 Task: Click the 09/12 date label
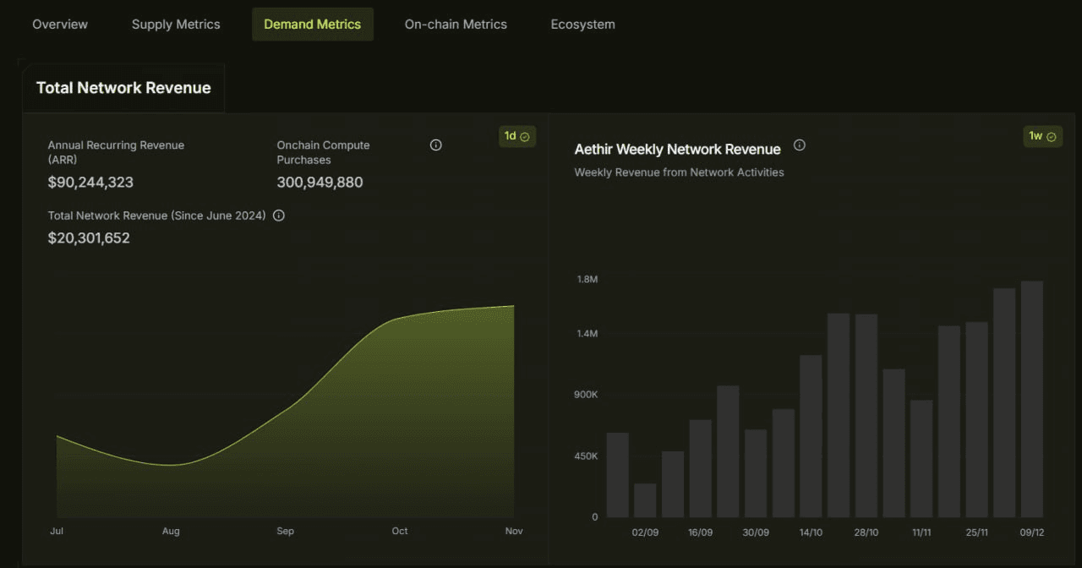[x=1031, y=532]
